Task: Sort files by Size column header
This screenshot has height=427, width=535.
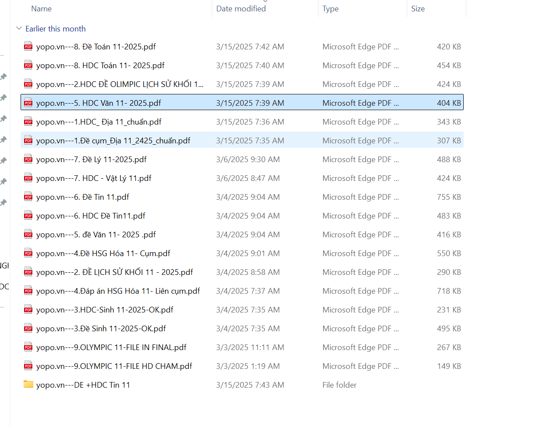Action: [418, 9]
